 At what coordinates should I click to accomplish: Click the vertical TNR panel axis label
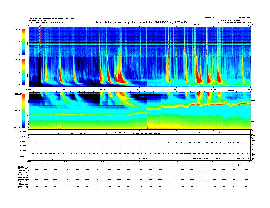coord(27,116)
